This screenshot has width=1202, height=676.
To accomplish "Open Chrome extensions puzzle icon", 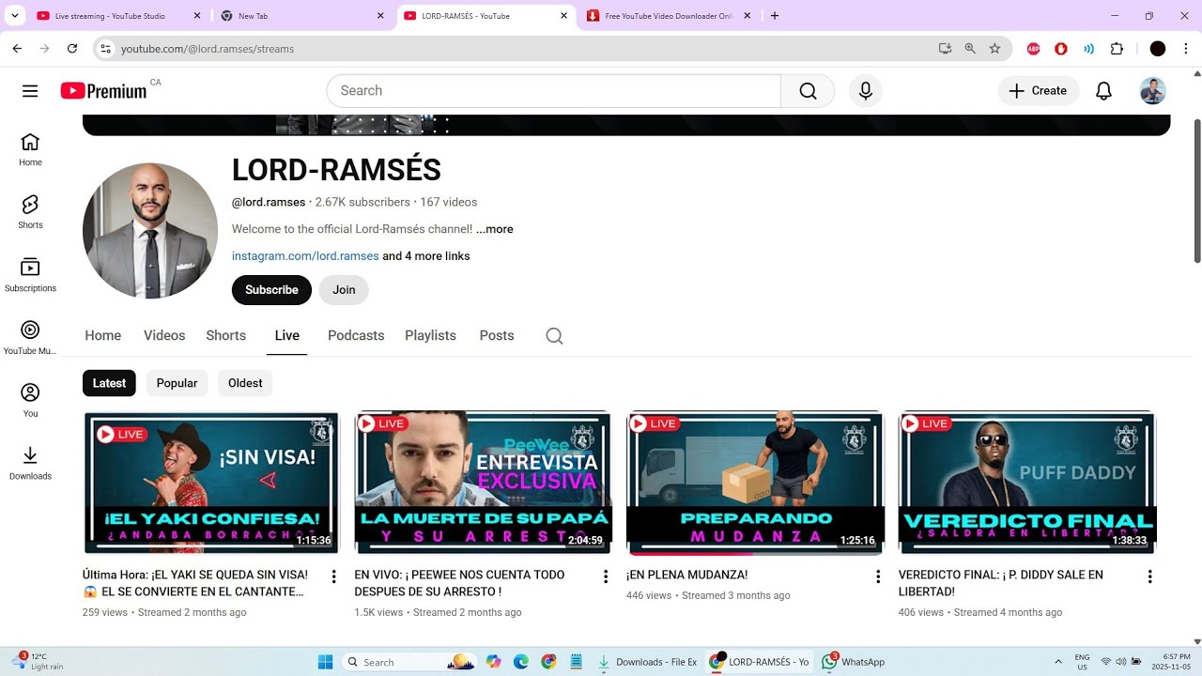I will 1117,49.
